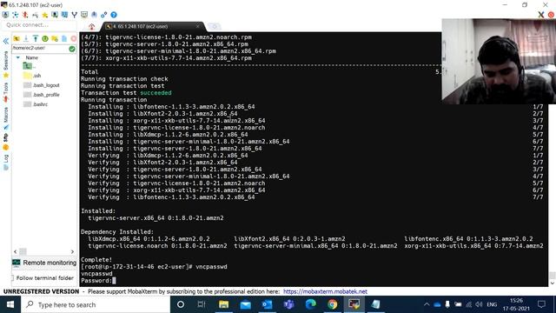Click the SFTP download arrow icon

(x=26, y=38)
